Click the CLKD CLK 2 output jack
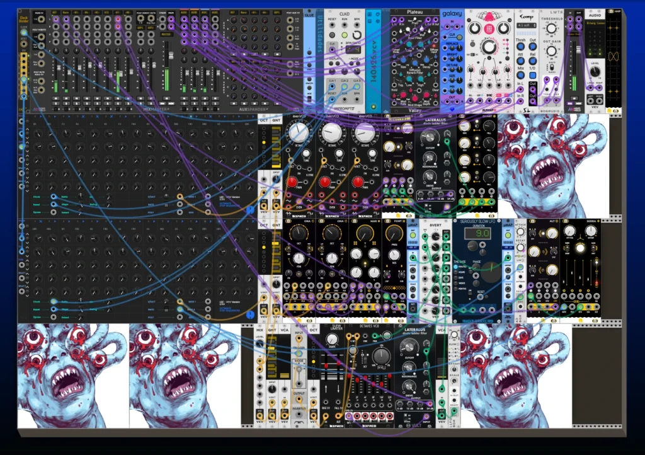The width and height of the screenshot is (645, 455). (345, 86)
